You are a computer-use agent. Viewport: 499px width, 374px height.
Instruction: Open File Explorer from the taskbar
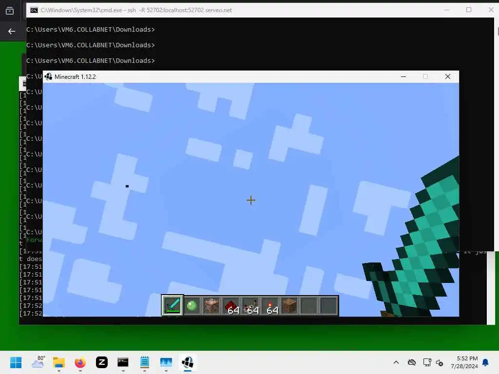click(59, 362)
